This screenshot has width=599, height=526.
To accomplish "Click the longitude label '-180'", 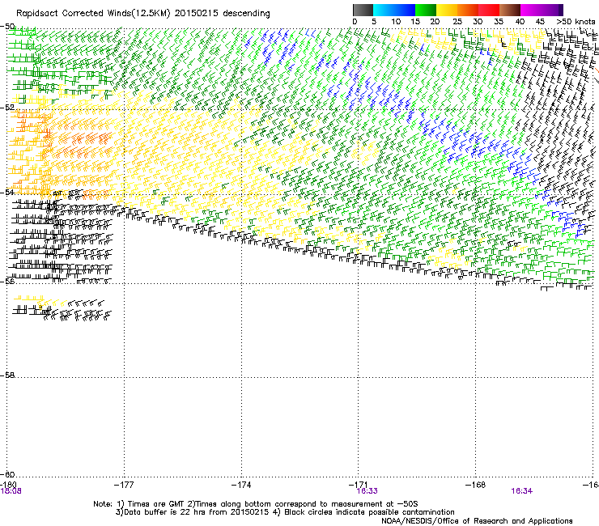I will coord(8,484).
